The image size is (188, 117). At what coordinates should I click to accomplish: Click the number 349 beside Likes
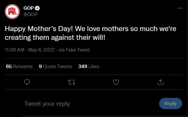(x=83, y=66)
